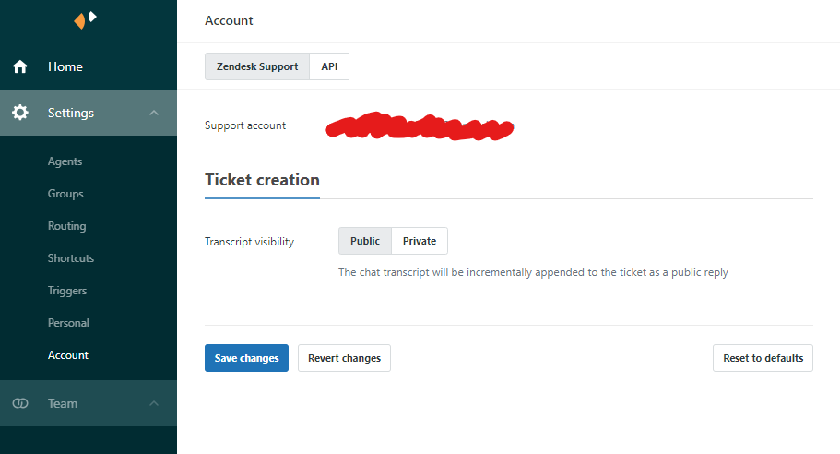This screenshot has width=840, height=454.
Task: Click the Settings gear icon
Action: (20, 113)
